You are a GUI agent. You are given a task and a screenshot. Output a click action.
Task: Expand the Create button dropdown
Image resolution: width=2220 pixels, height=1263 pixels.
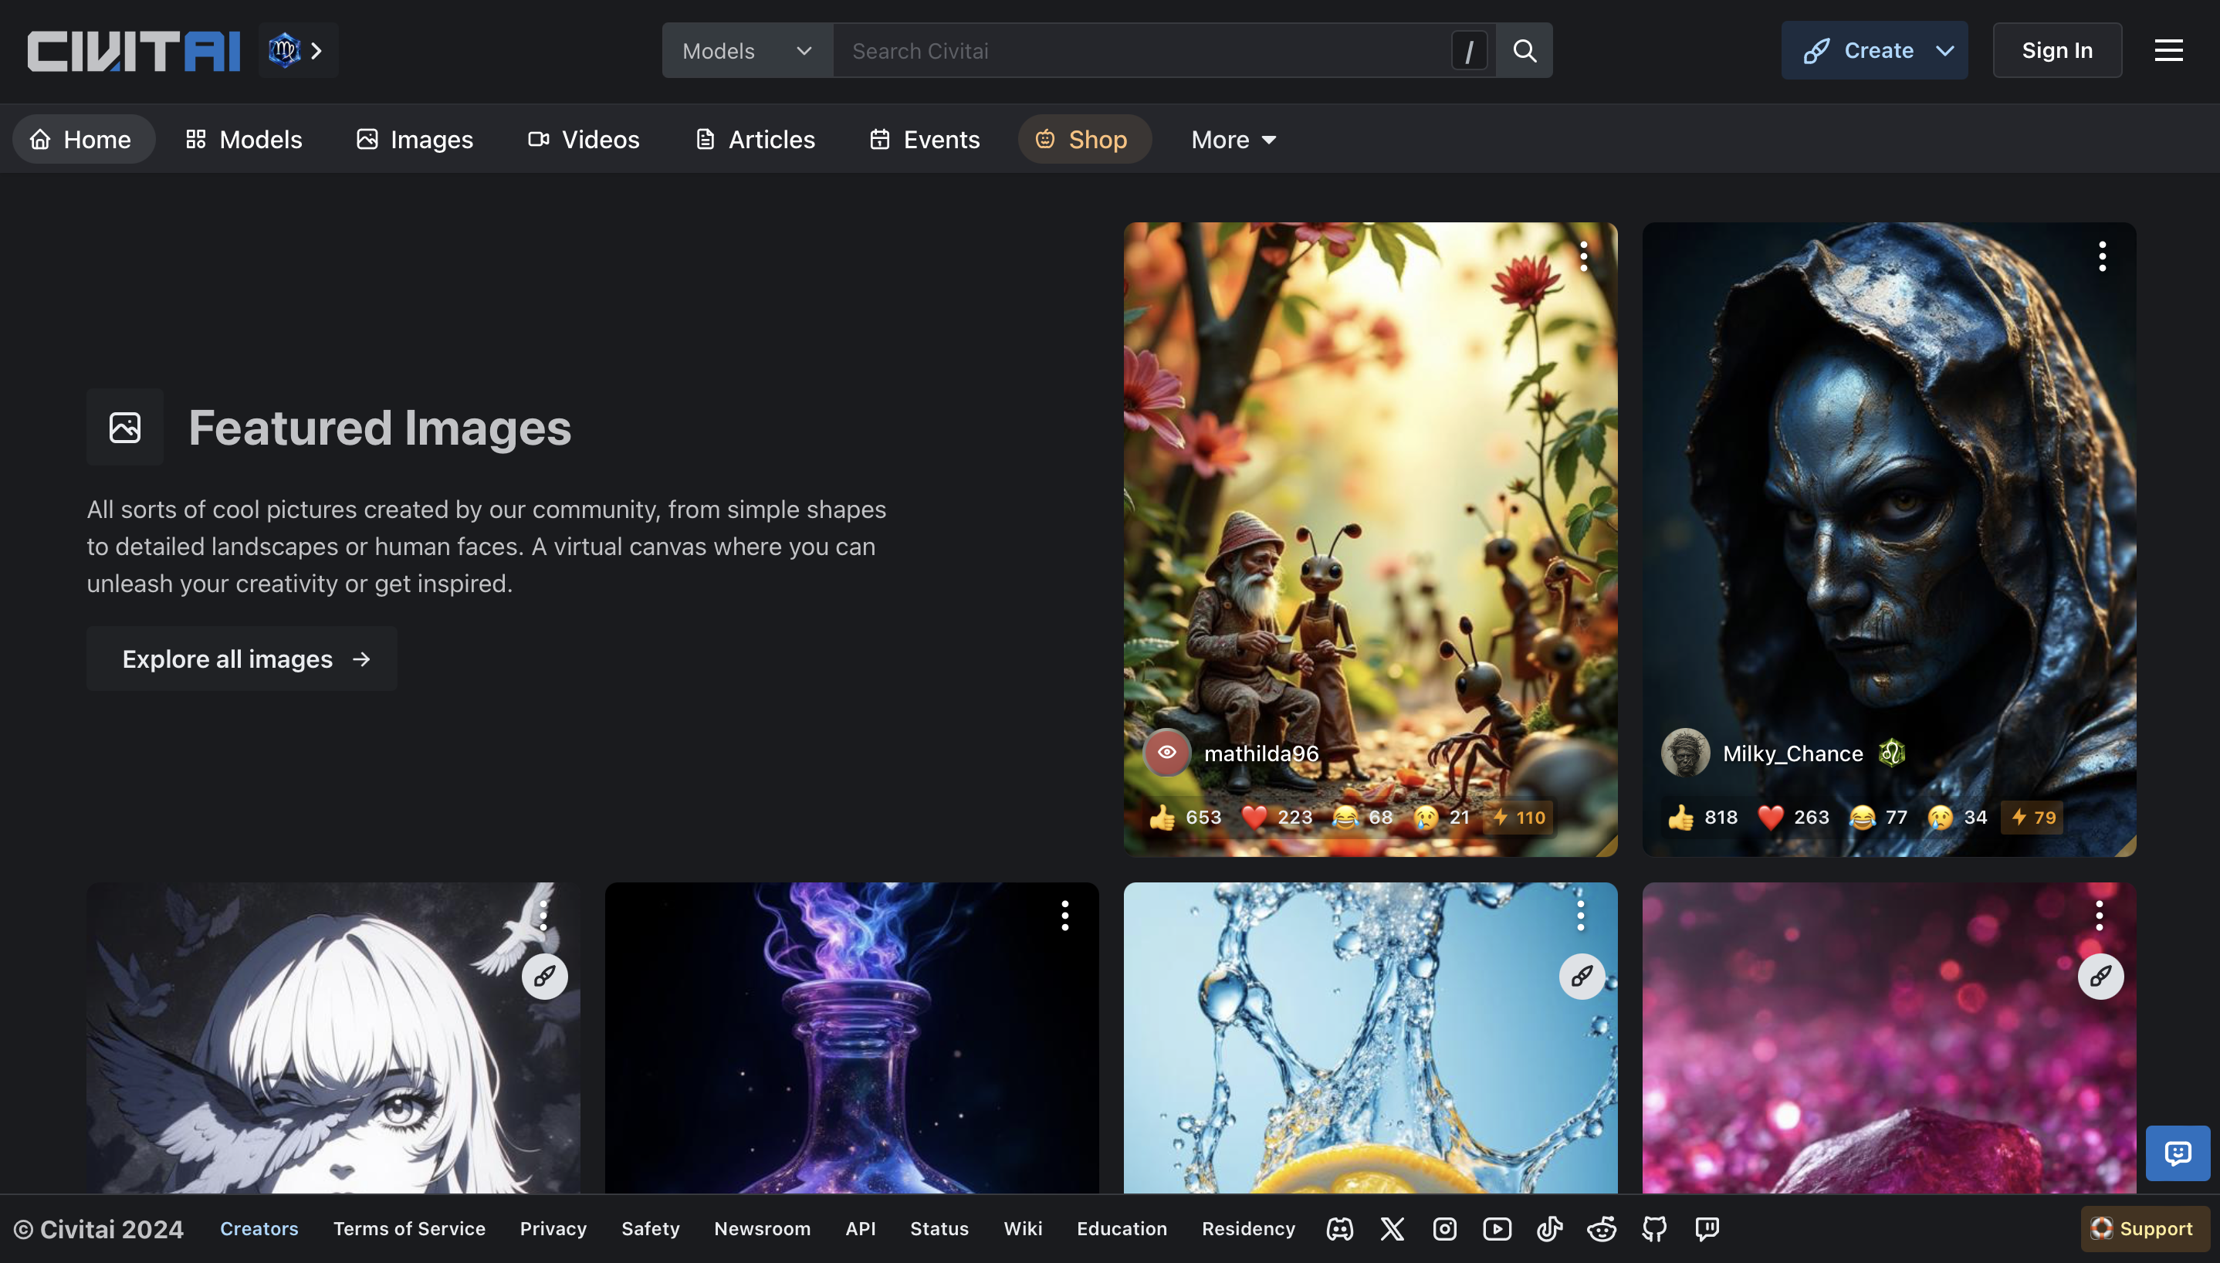(x=1945, y=50)
